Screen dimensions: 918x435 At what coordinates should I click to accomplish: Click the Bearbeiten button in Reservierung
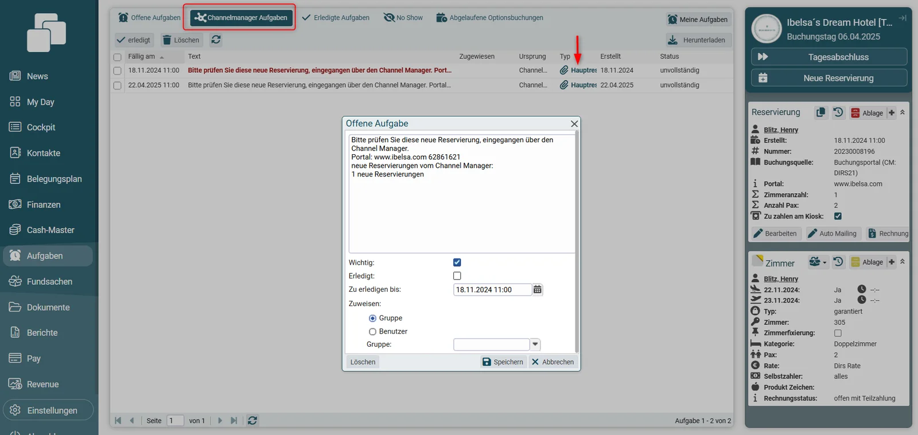pyautogui.click(x=775, y=233)
